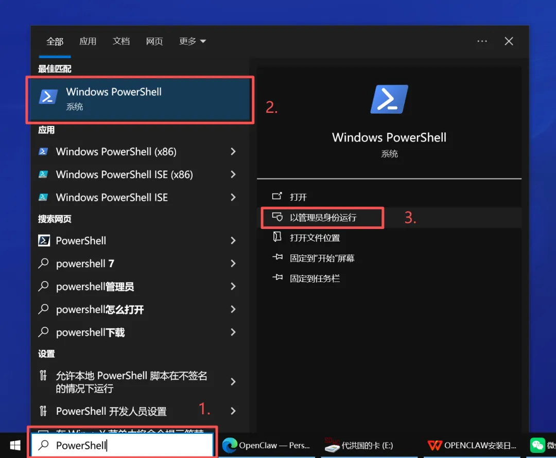
Task: Expand the powershell怎么打开 suggestion arrow
Action: [x=233, y=309]
